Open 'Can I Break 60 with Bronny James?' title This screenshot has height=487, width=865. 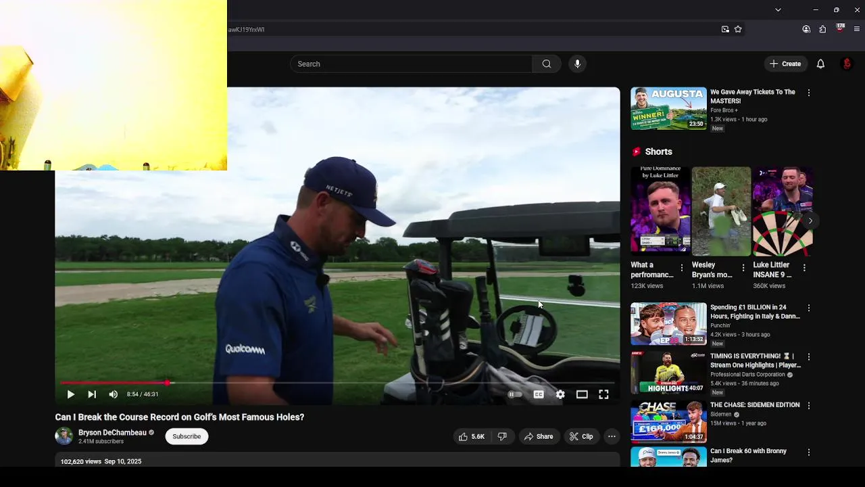coord(748,455)
